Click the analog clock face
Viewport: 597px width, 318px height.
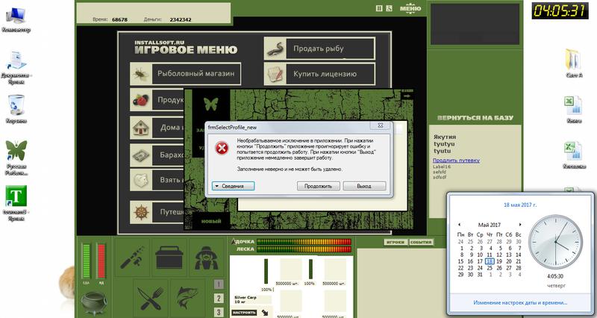point(556,242)
